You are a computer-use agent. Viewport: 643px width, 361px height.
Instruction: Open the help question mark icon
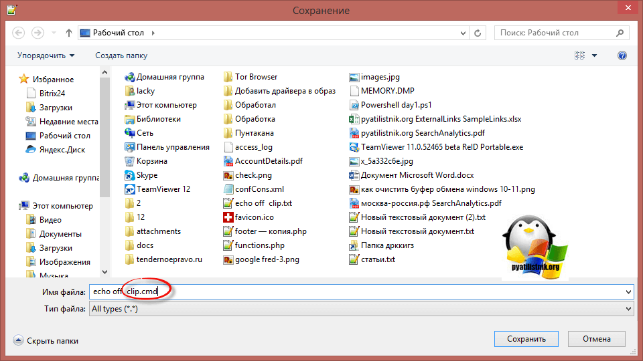pos(622,55)
